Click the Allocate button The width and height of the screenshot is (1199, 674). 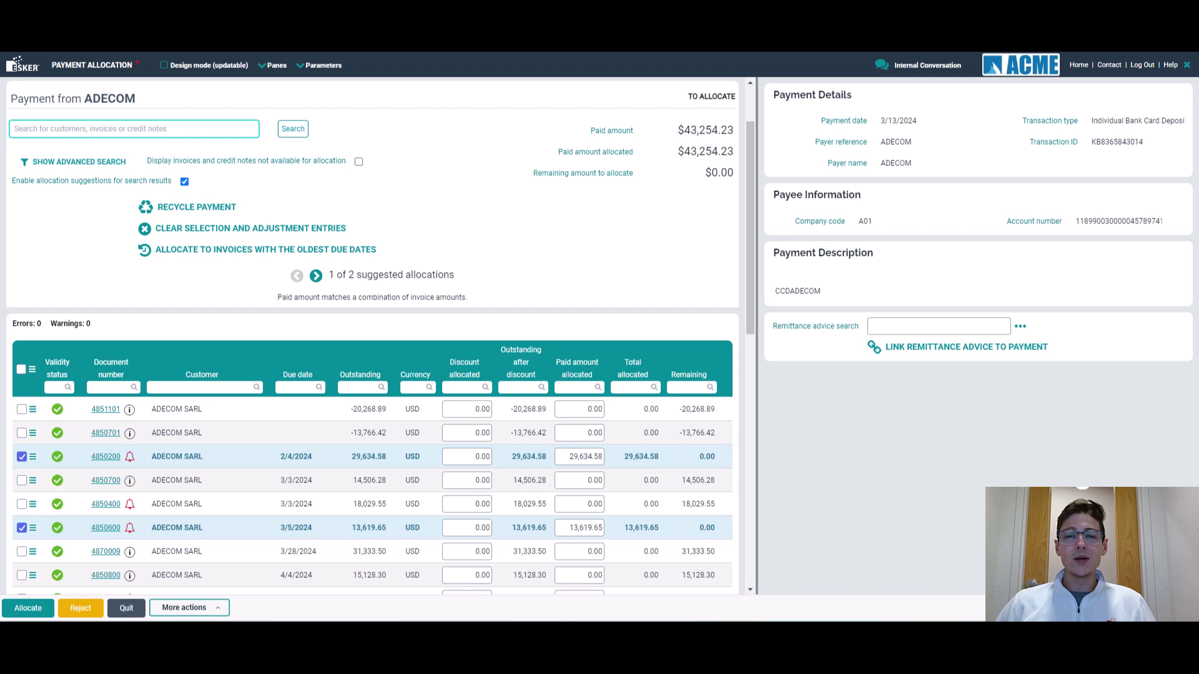pos(27,607)
